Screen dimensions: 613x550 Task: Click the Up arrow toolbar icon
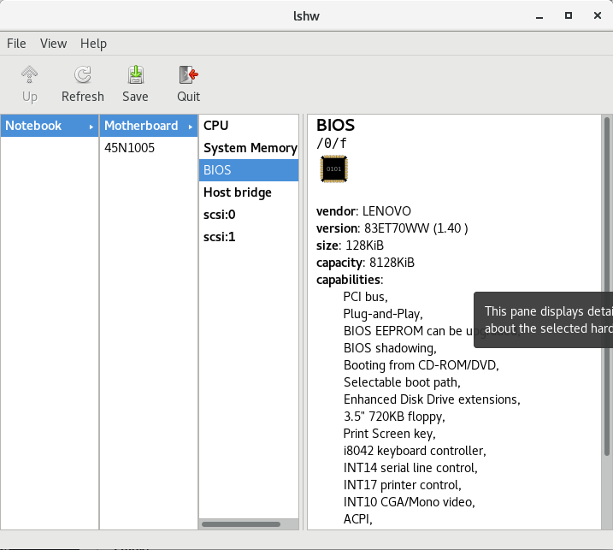coord(29,74)
